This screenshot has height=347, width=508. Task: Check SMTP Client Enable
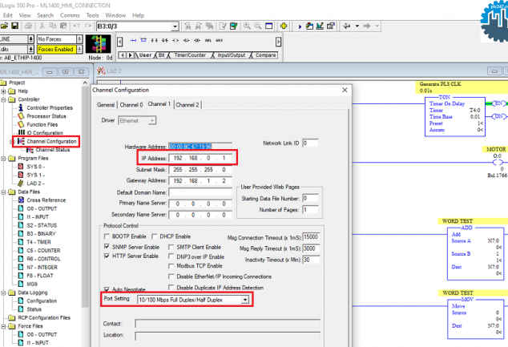pyautogui.click(x=171, y=247)
